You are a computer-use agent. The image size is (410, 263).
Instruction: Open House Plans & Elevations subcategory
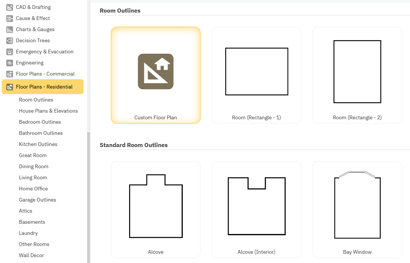click(x=48, y=111)
